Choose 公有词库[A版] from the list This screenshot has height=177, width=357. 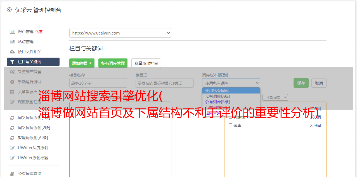231,96
